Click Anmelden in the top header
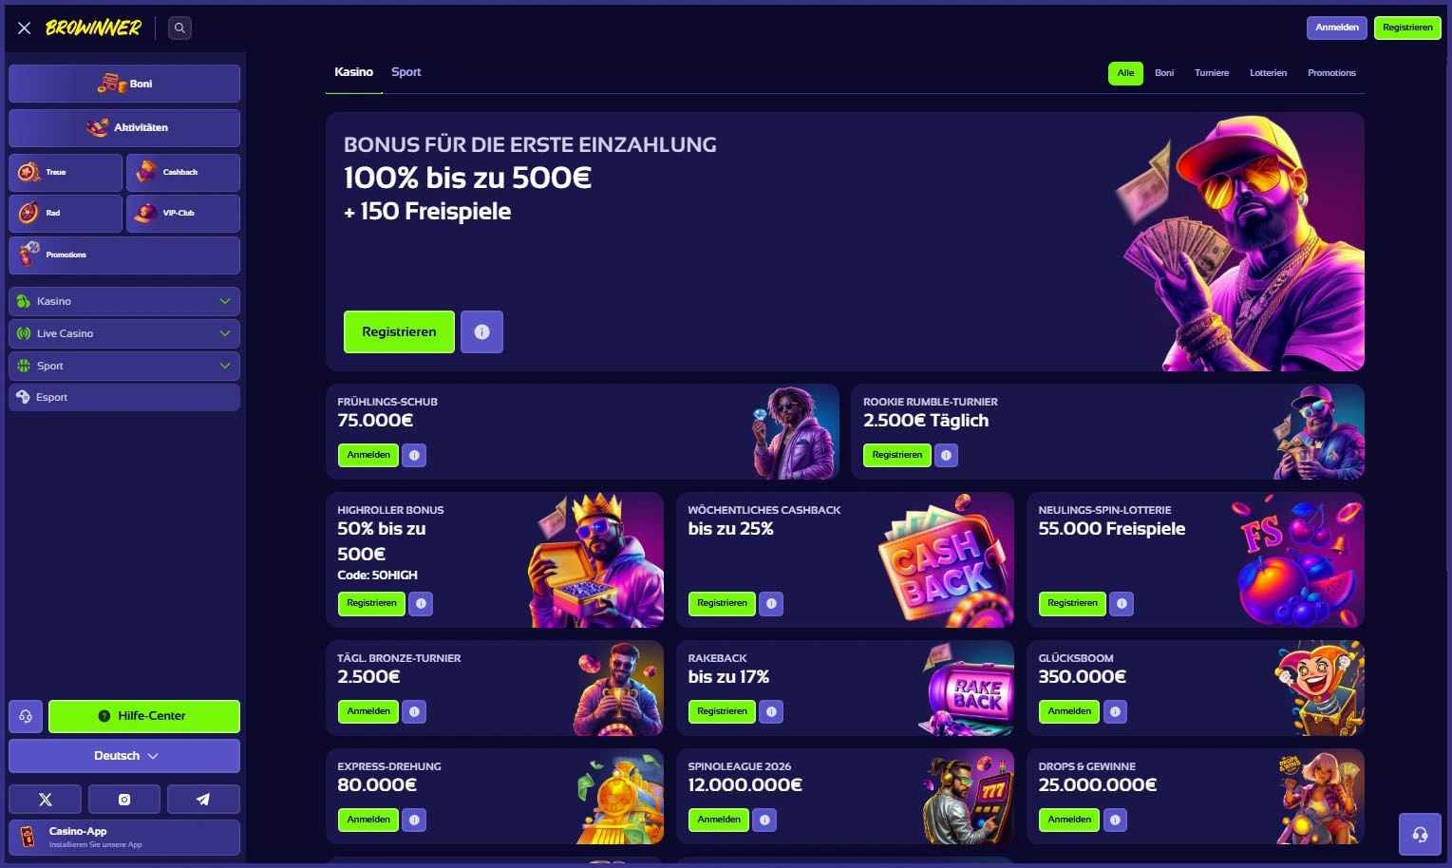 pos(1337,28)
